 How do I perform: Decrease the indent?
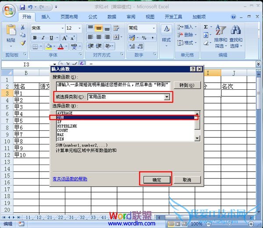point(91,46)
